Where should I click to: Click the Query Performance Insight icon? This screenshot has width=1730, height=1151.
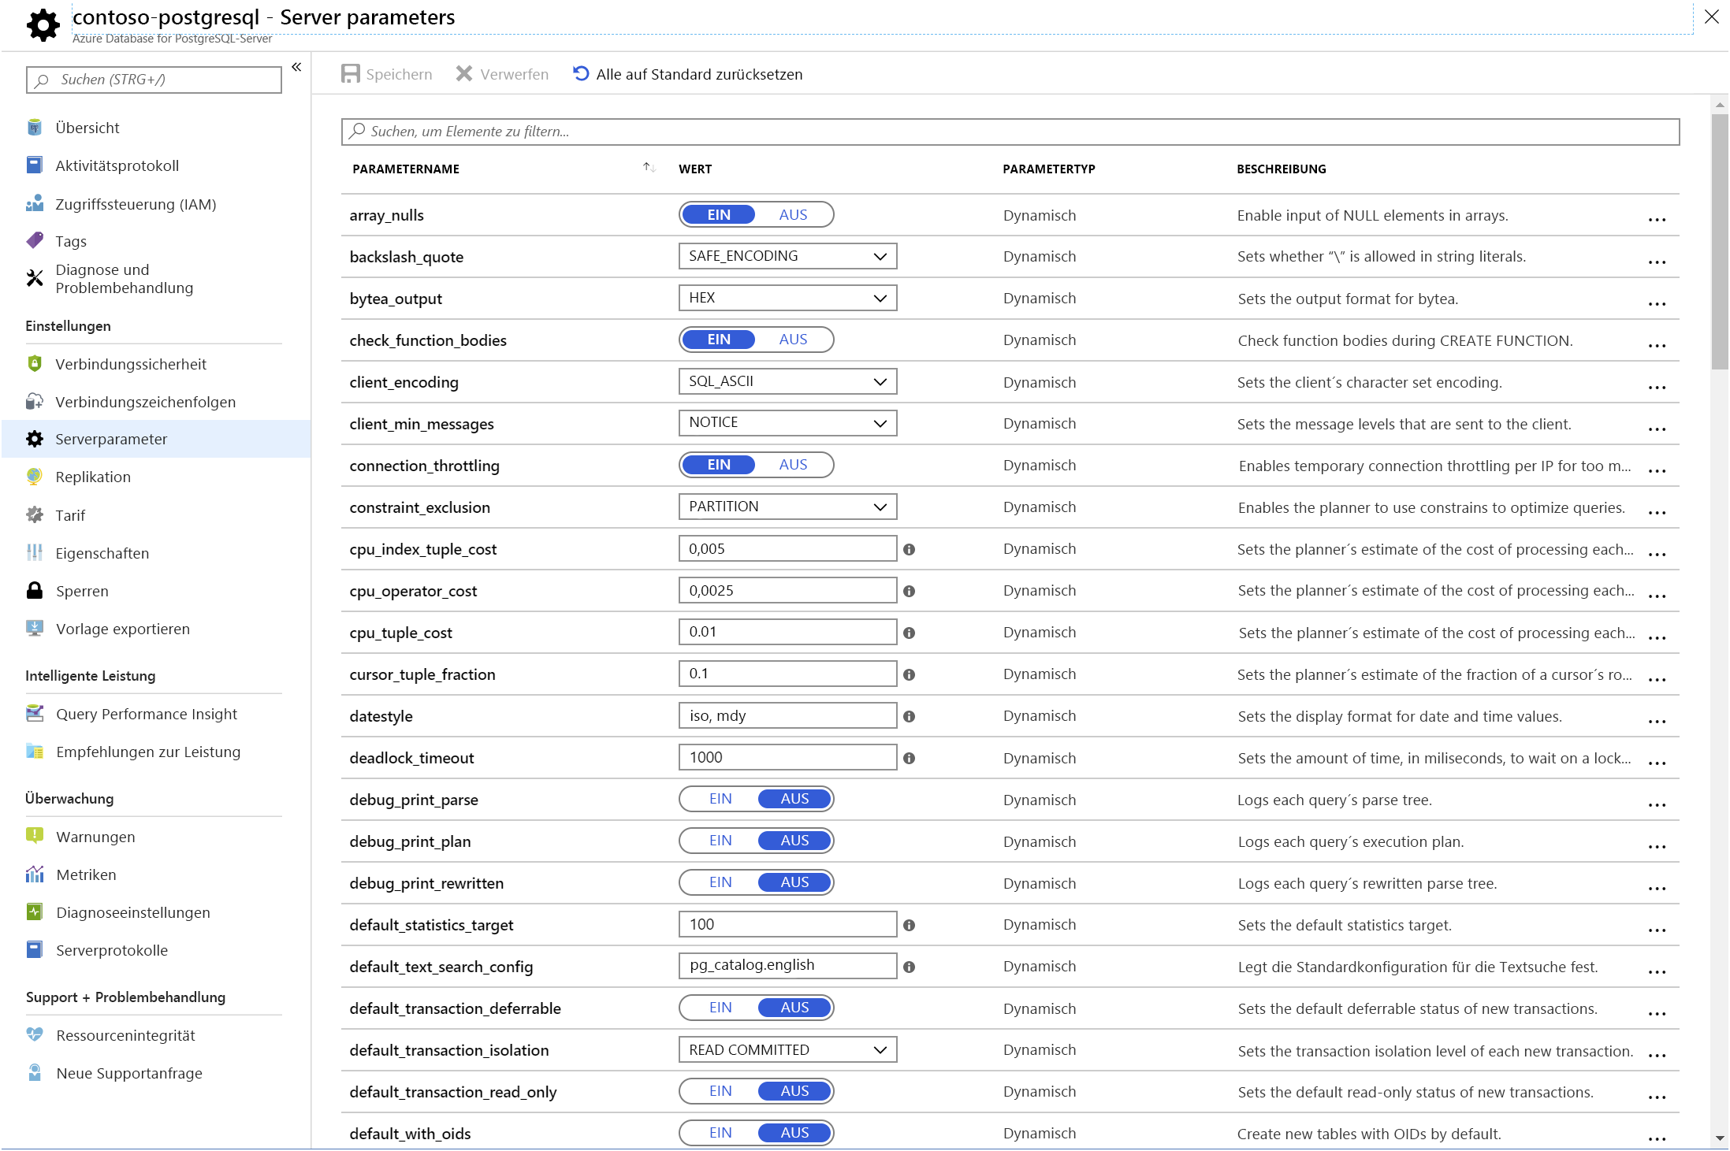(x=35, y=714)
